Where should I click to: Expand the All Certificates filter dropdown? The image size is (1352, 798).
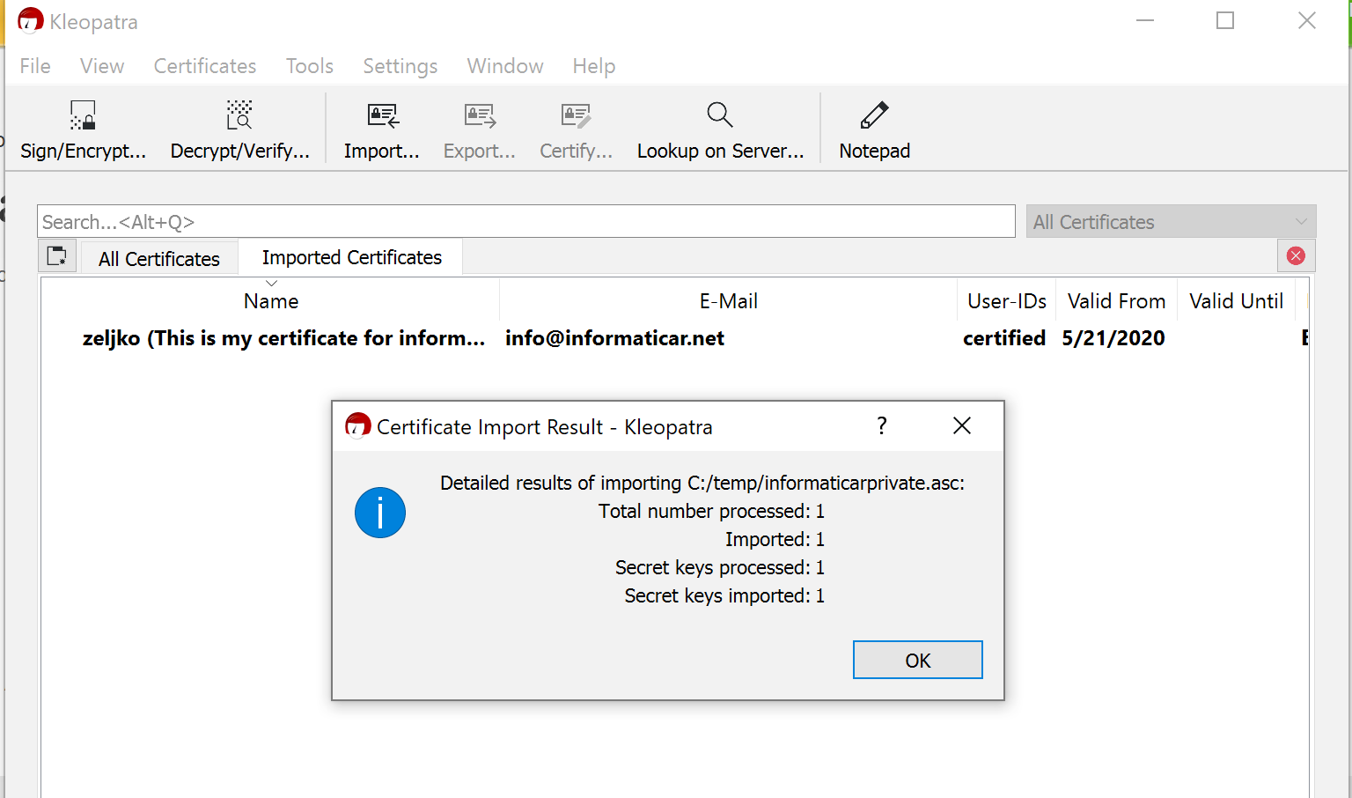(1171, 222)
